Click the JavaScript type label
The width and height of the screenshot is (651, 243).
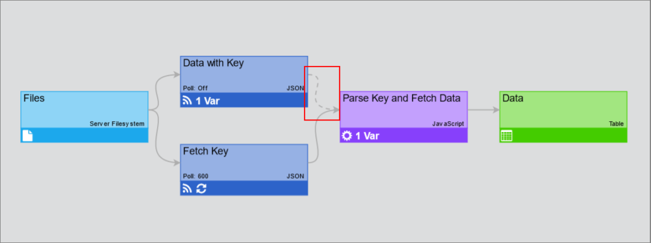[448, 124]
